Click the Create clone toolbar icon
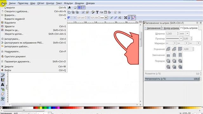Viewport: 203px width, 114px height. [73, 12]
